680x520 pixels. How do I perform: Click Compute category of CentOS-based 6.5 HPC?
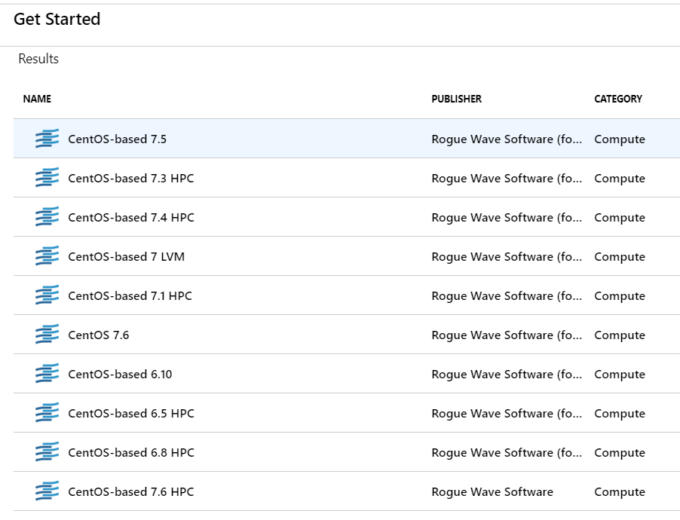click(x=620, y=414)
